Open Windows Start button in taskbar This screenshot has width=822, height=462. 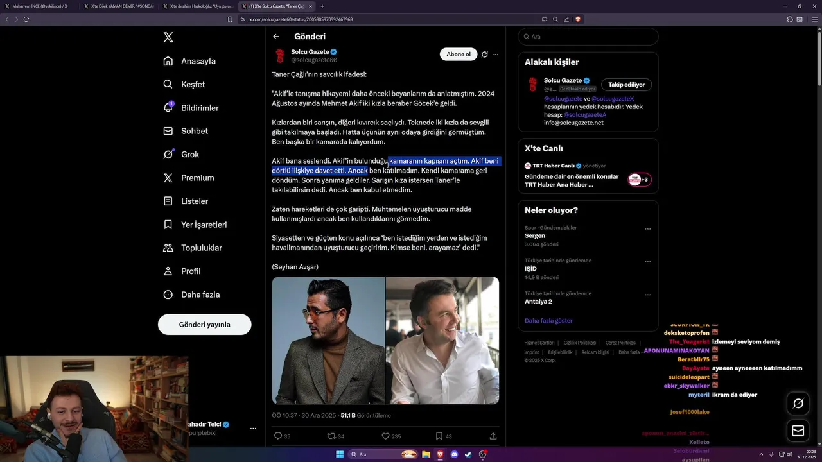click(x=340, y=454)
